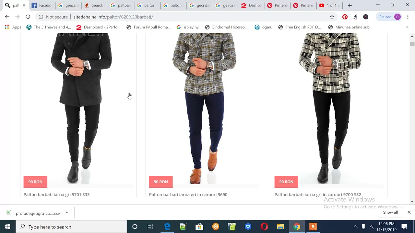Open Dashboard - 2Perfo... bookmark
Screen dimensions: 415x233
[x=98, y=27]
